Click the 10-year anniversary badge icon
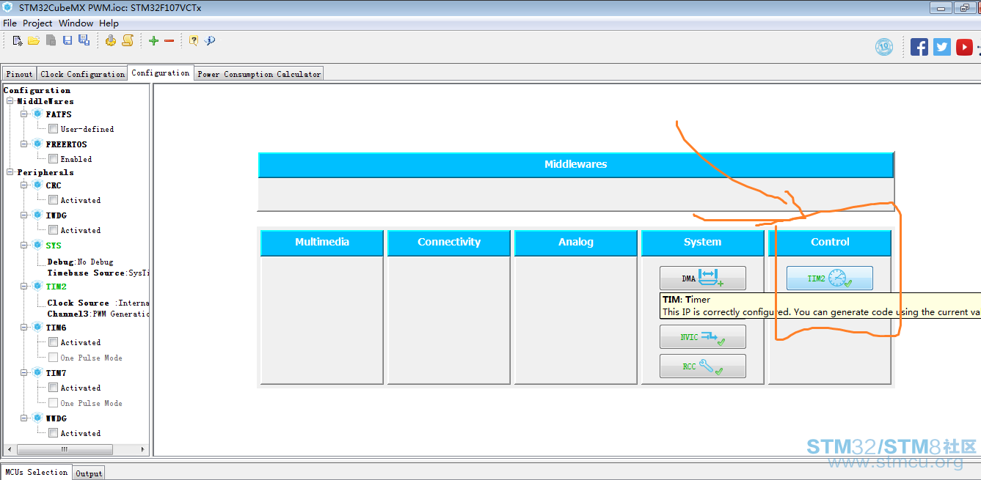Viewport: 981px width, 480px height. point(885,47)
